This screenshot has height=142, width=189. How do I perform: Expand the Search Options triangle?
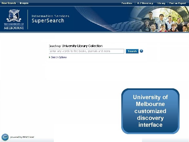[50, 57]
